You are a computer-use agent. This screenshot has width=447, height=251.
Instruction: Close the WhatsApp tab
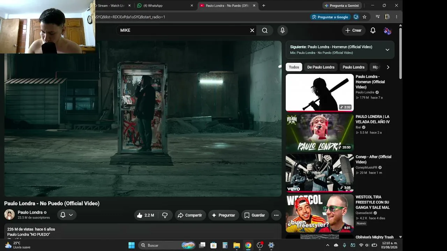[192, 6]
